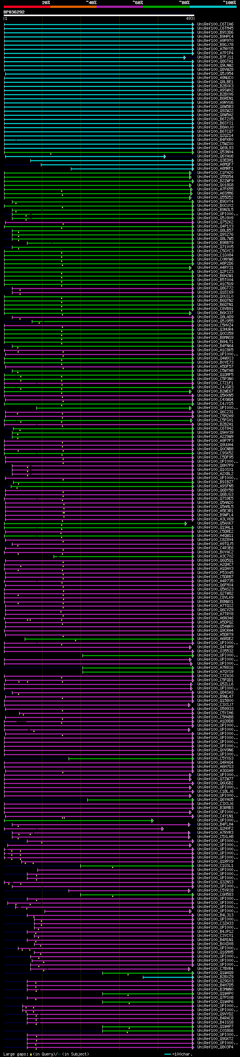Click the green ~80% identity legend segment
Image resolution: width=240 pixels, height=1057 pixels.
pos(166,7)
